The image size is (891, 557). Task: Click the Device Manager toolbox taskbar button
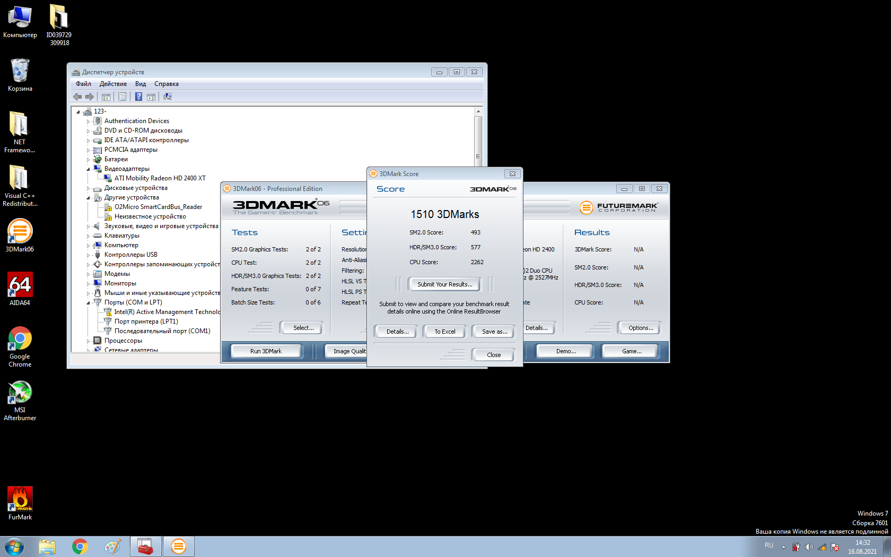145,546
